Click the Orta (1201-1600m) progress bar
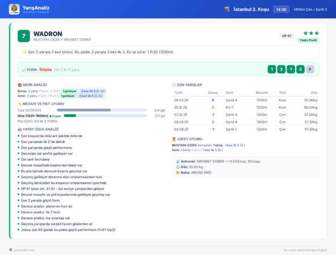Screen dimensions: 336x255 click(105, 116)
